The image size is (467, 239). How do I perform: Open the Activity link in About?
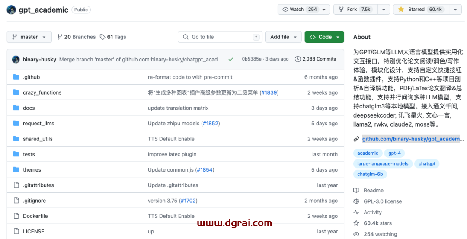coord(373,213)
